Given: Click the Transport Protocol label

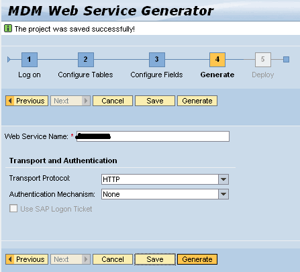Looking at the screenshot, I should [40, 178].
